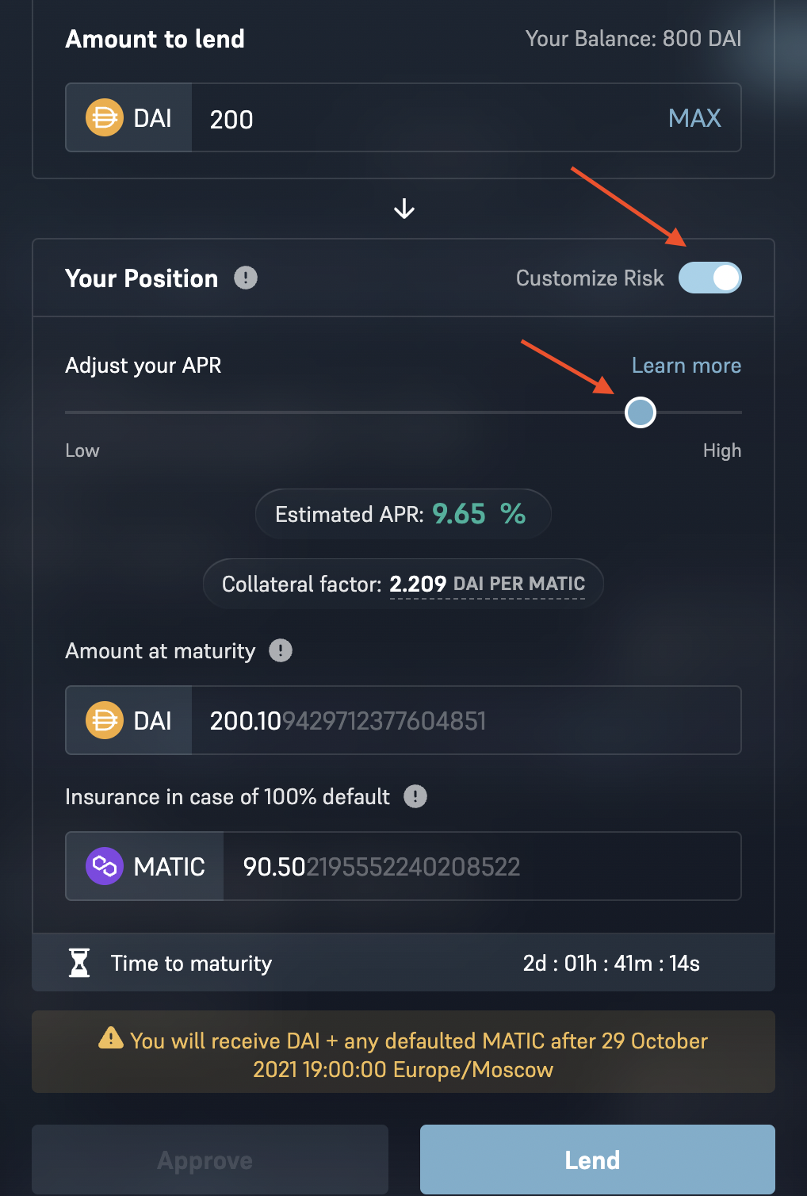Click the DAI icon in Amount at maturity field
Screen dimensions: 807x1196
pos(105,721)
